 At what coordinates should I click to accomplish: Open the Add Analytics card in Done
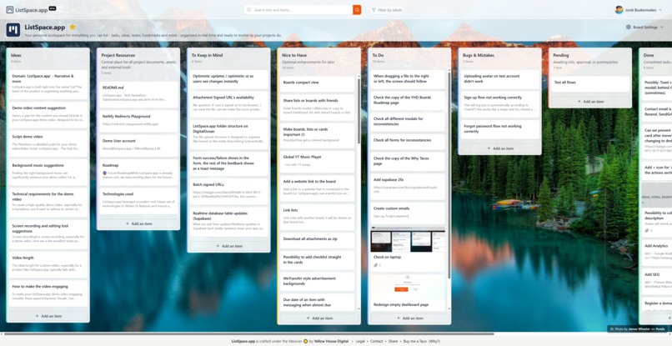656,251
